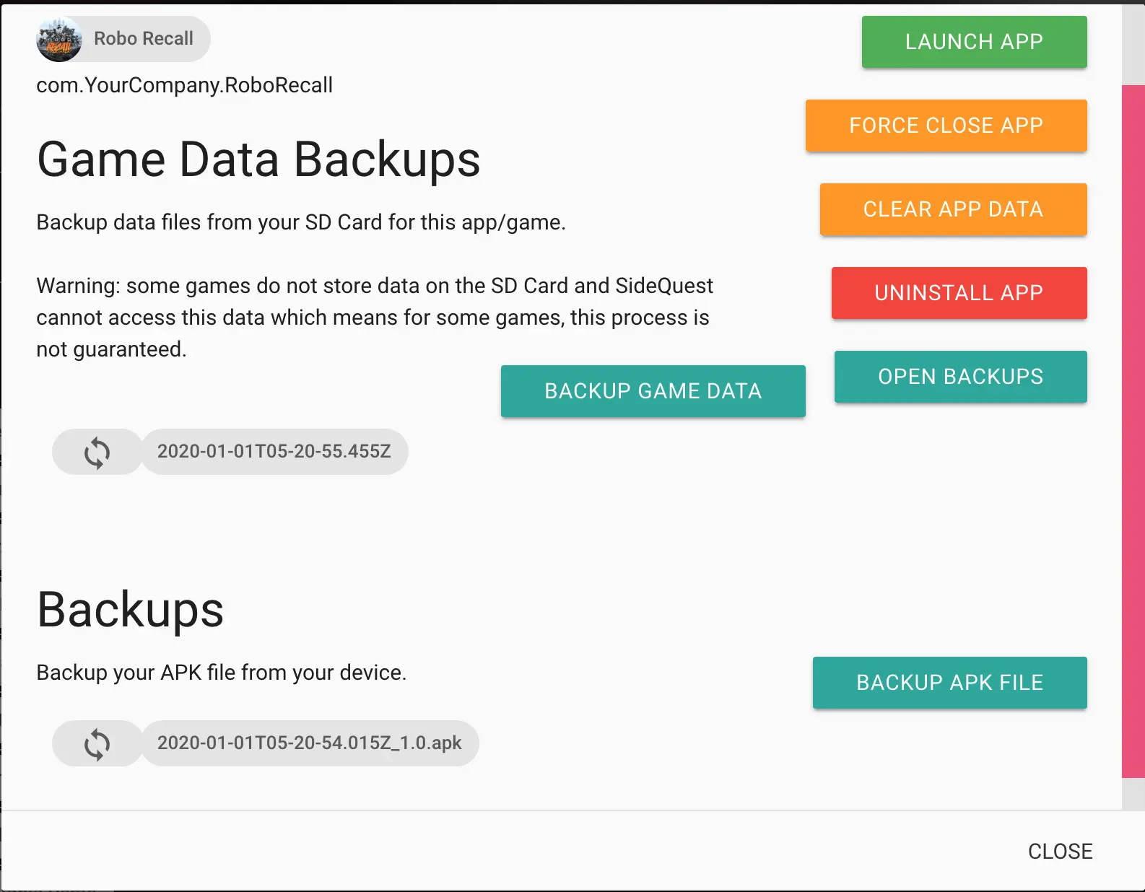
Task: Click the red UNINSTALL APP button
Action: (959, 293)
